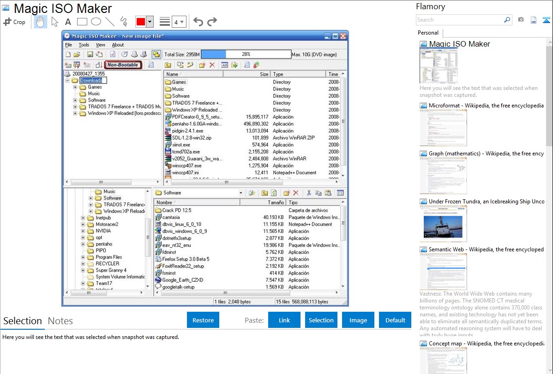
Task: Open the Semantic Web Wikipedia snapshot title
Action: click(x=486, y=249)
